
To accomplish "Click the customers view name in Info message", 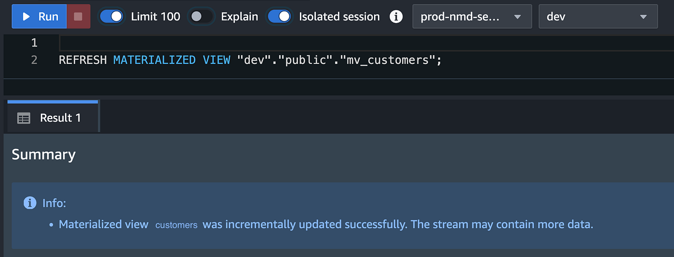I will (176, 225).
